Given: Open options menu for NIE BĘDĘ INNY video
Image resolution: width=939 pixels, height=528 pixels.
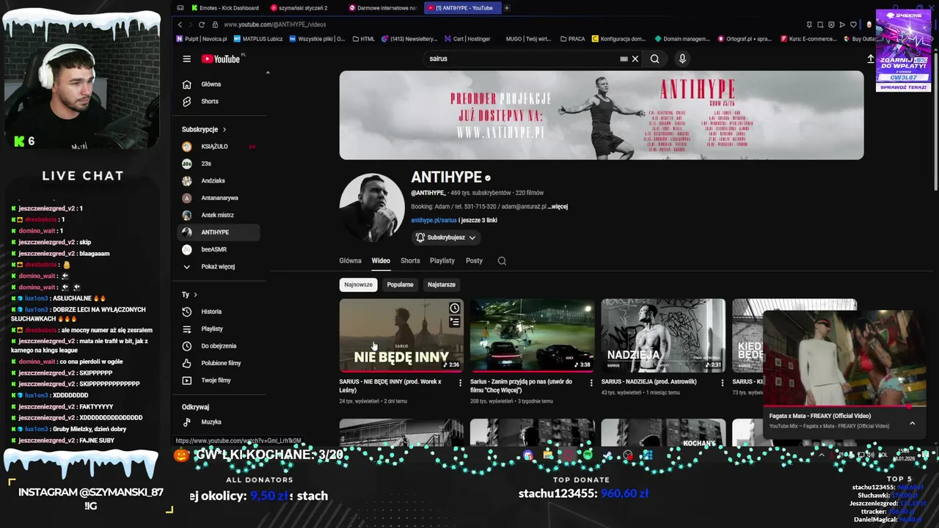Looking at the screenshot, I should 460,382.
